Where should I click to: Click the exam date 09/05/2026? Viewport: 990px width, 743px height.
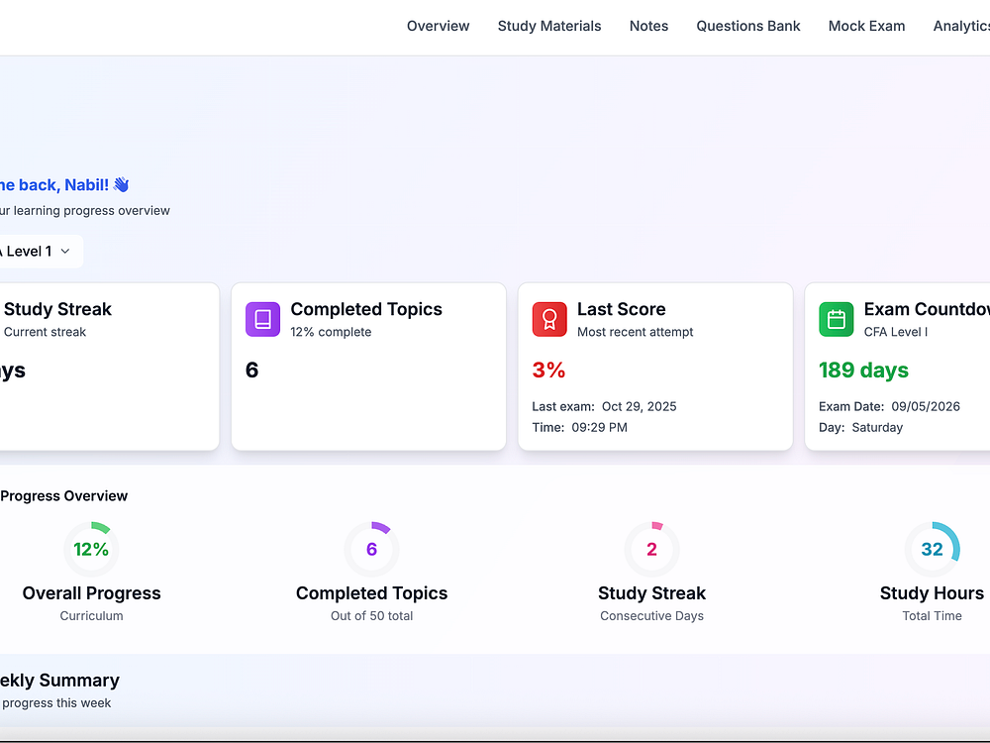[926, 406]
